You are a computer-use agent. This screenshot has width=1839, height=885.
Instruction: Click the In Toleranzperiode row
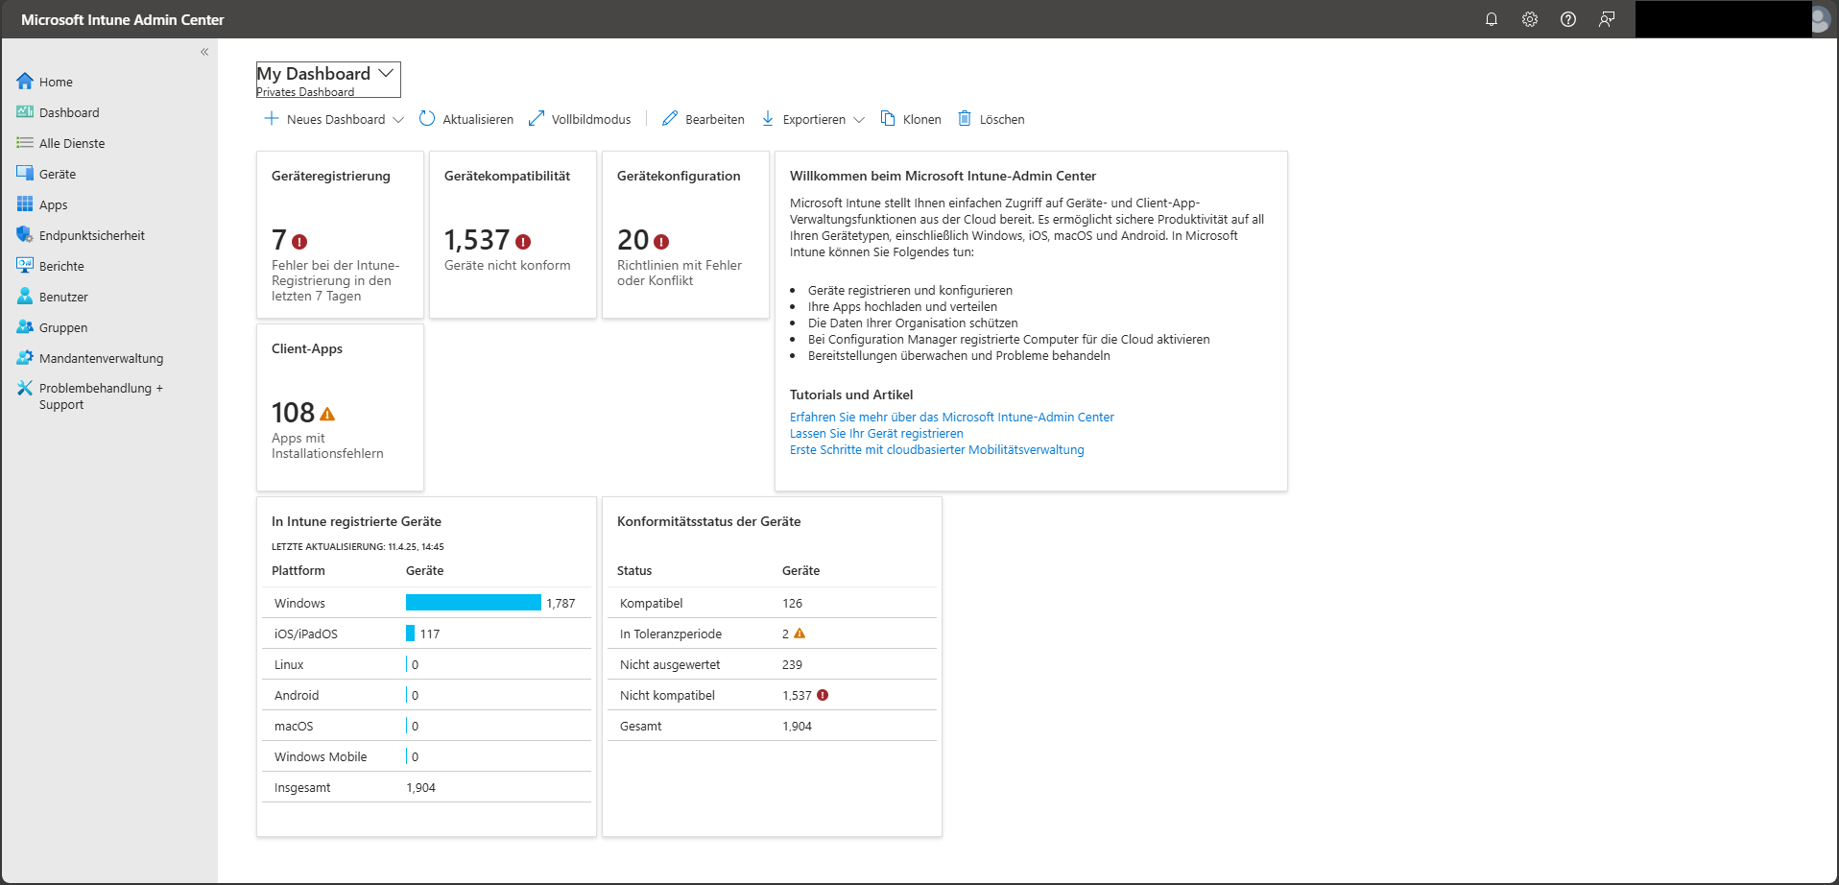(x=772, y=634)
